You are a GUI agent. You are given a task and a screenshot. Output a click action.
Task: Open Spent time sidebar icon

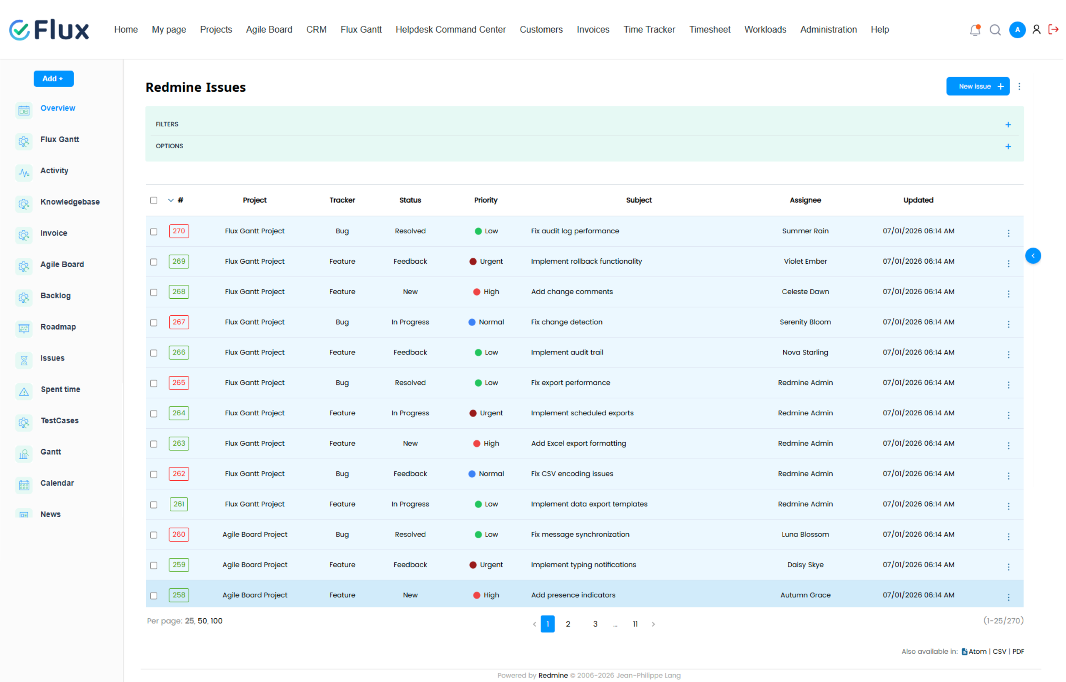[24, 392]
